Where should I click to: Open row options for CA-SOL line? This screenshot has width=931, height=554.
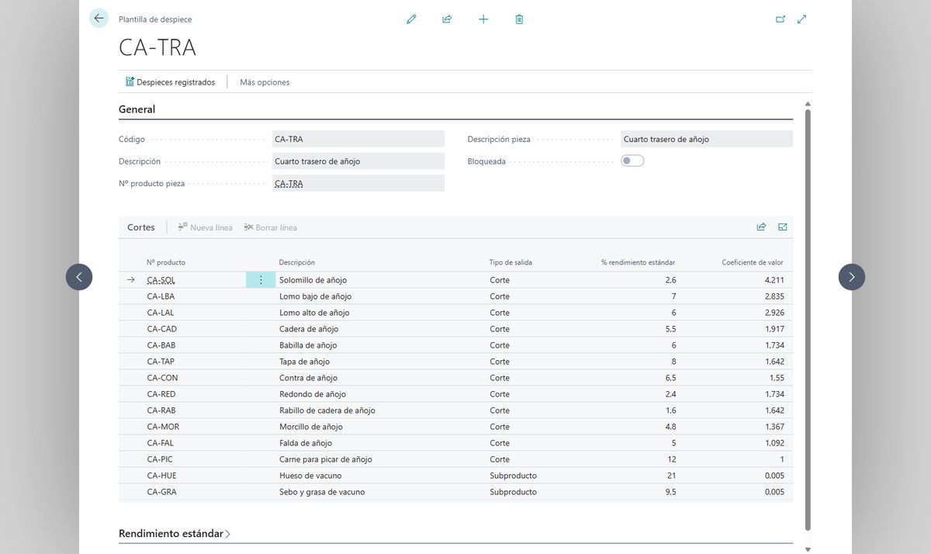261,280
